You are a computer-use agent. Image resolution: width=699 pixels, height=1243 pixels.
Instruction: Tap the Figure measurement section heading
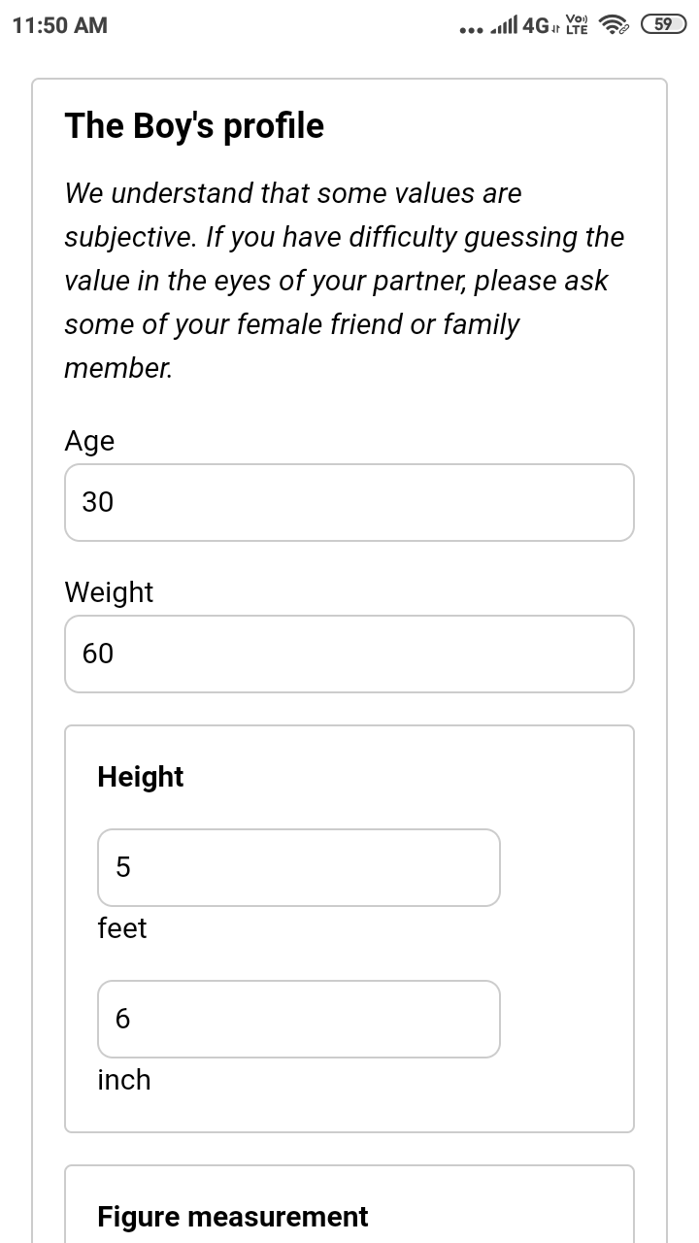tap(233, 1217)
